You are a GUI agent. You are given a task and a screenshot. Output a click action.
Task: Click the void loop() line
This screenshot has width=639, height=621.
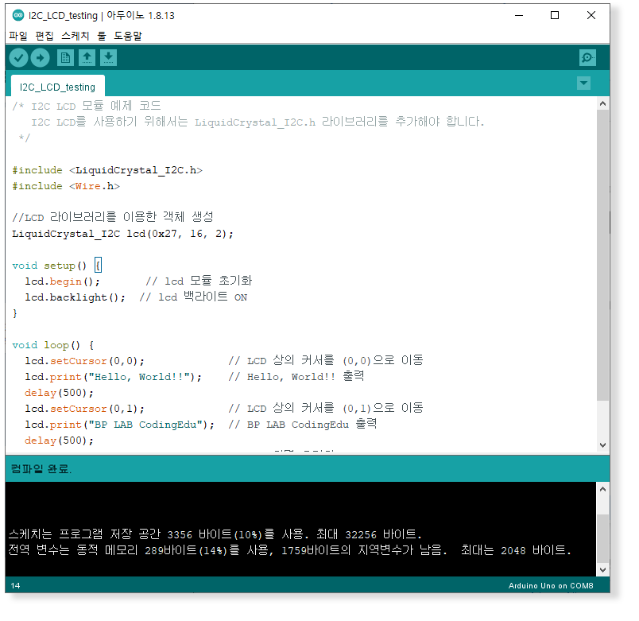tap(53, 345)
